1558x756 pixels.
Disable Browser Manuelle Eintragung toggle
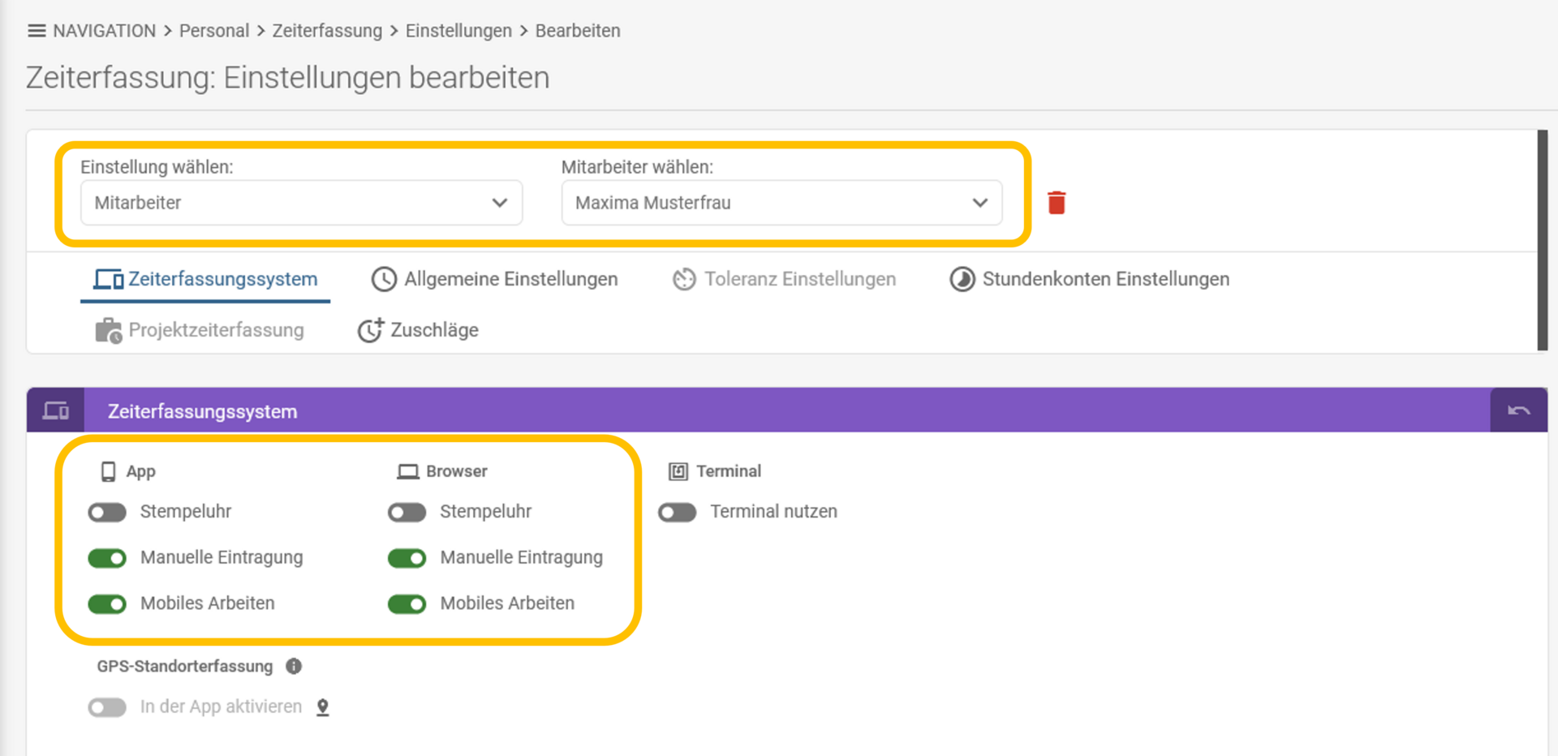point(407,558)
